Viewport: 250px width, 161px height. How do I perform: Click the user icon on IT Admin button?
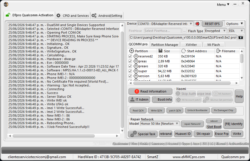point(132,100)
